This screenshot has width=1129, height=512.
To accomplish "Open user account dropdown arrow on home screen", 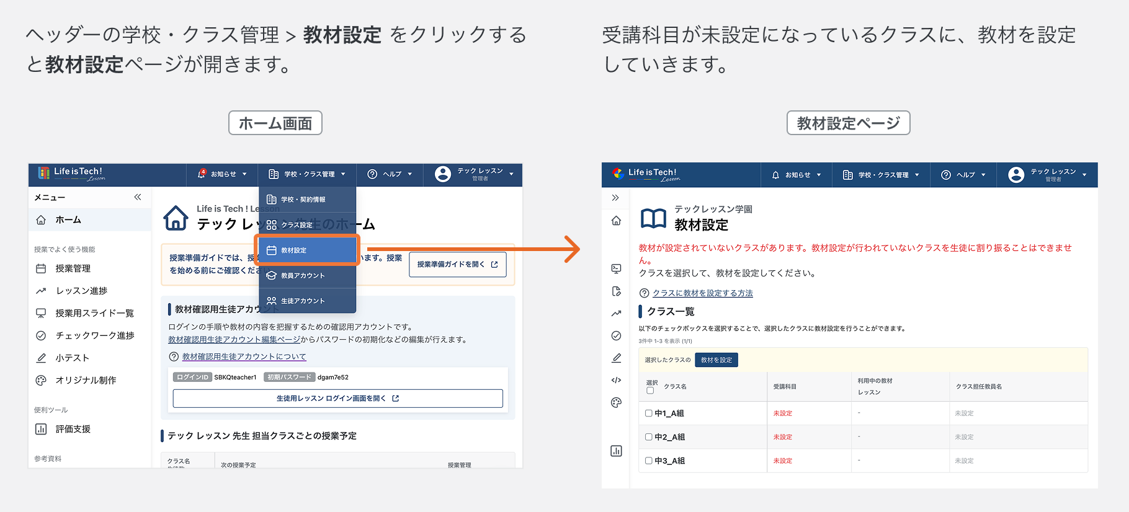I will coord(511,174).
